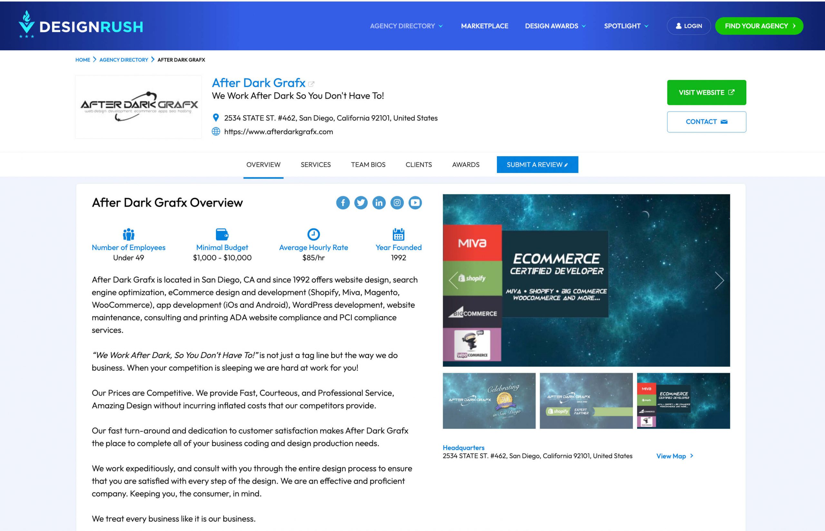
Task: Click the Minimal Budget label
Action: click(222, 247)
